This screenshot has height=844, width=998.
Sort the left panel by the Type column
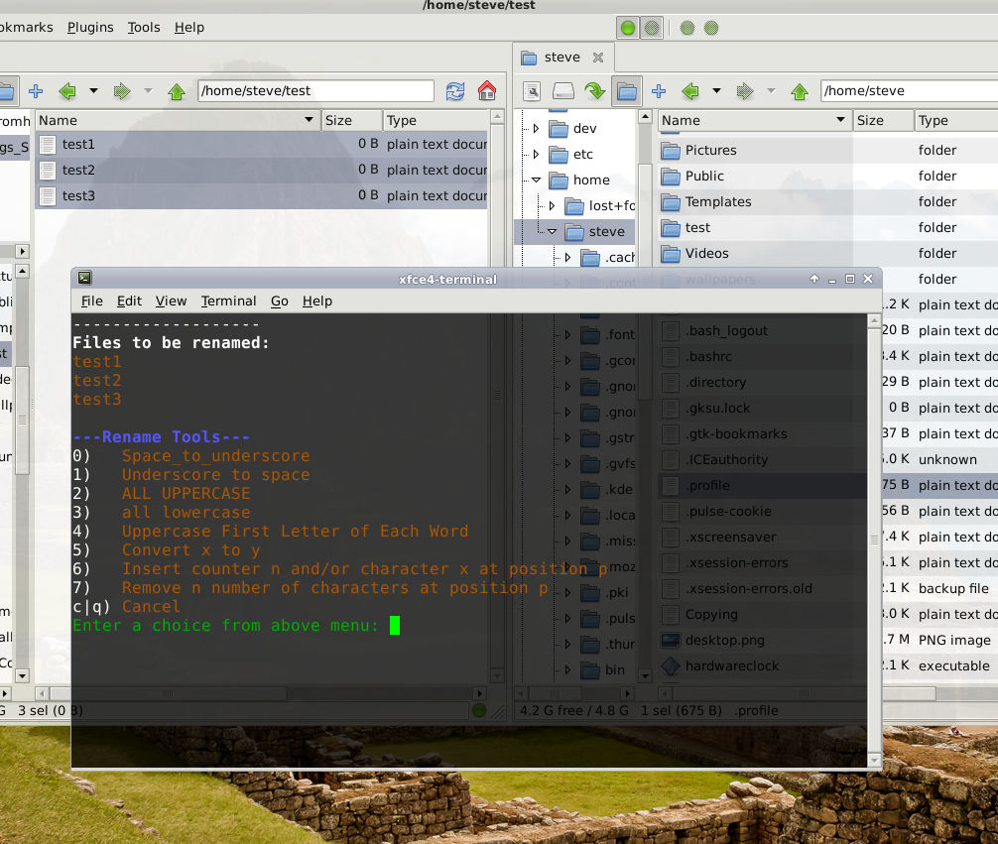click(436, 120)
